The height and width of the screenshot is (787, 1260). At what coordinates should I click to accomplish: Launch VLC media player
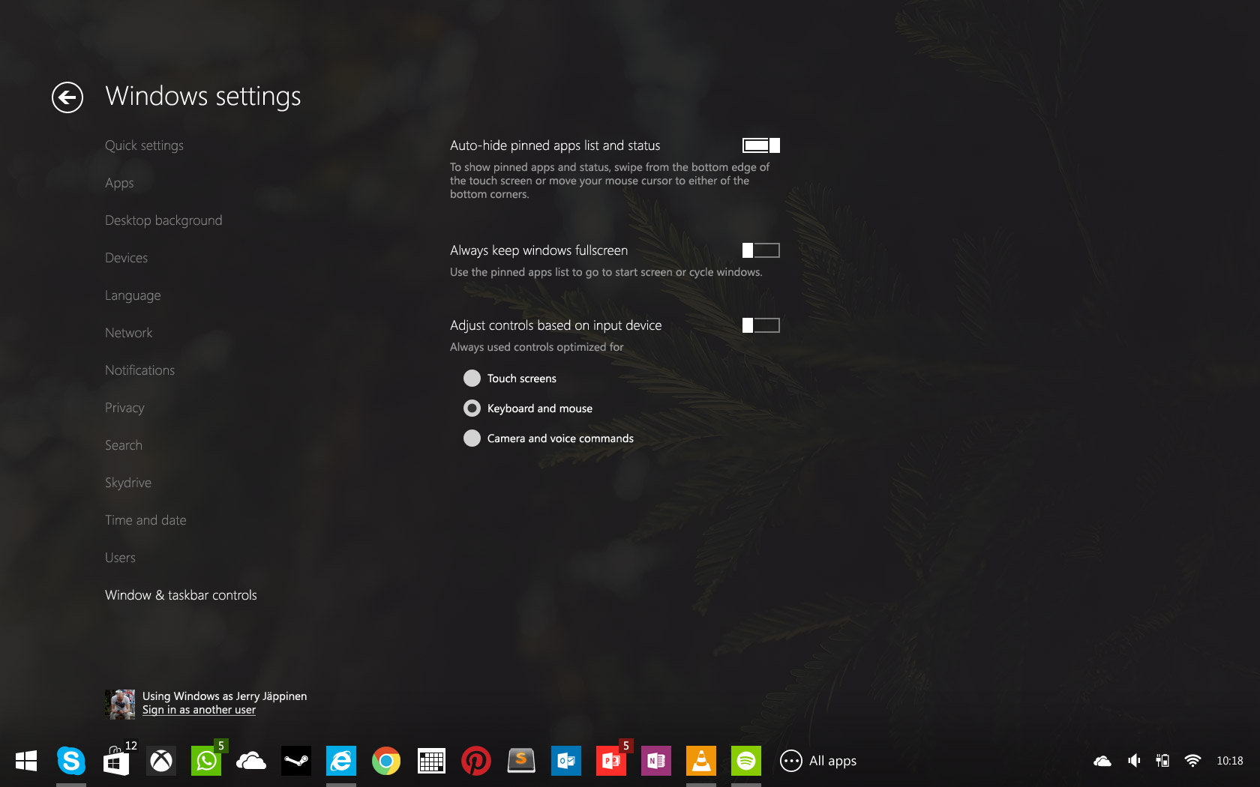[701, 761]
